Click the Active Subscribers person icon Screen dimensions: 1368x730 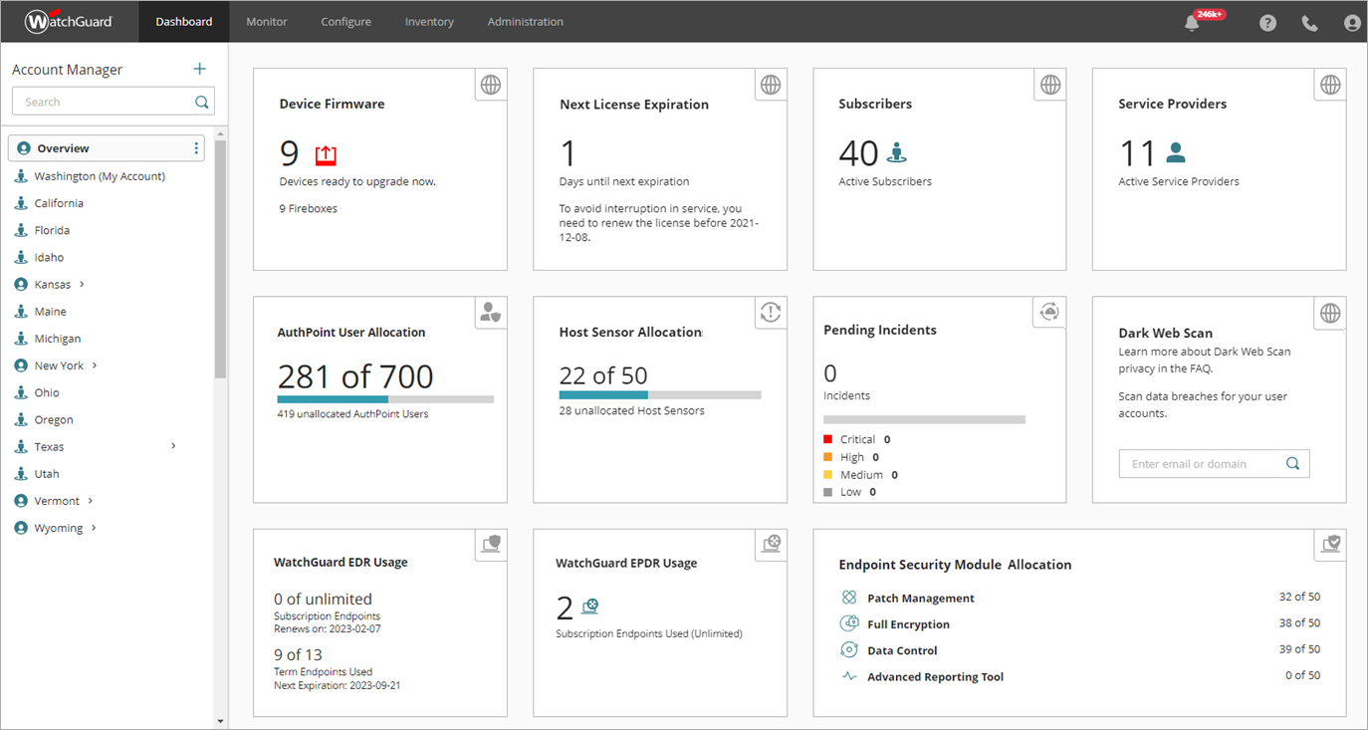(x=897, y=152)
